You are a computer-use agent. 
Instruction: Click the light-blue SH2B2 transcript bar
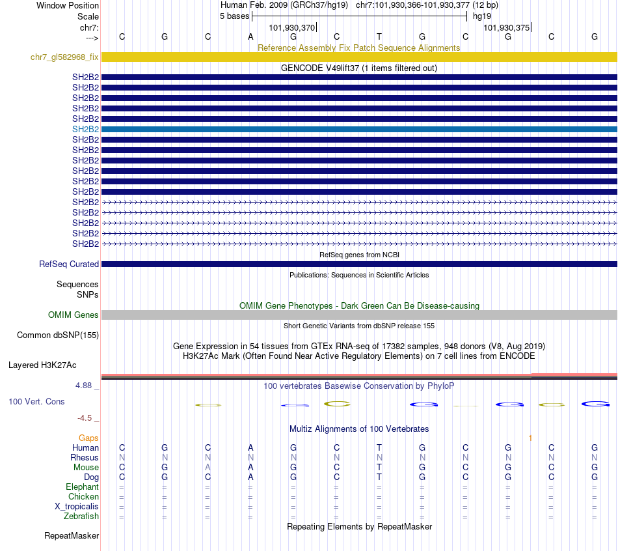pyautogui.click(x=359, y=129)
